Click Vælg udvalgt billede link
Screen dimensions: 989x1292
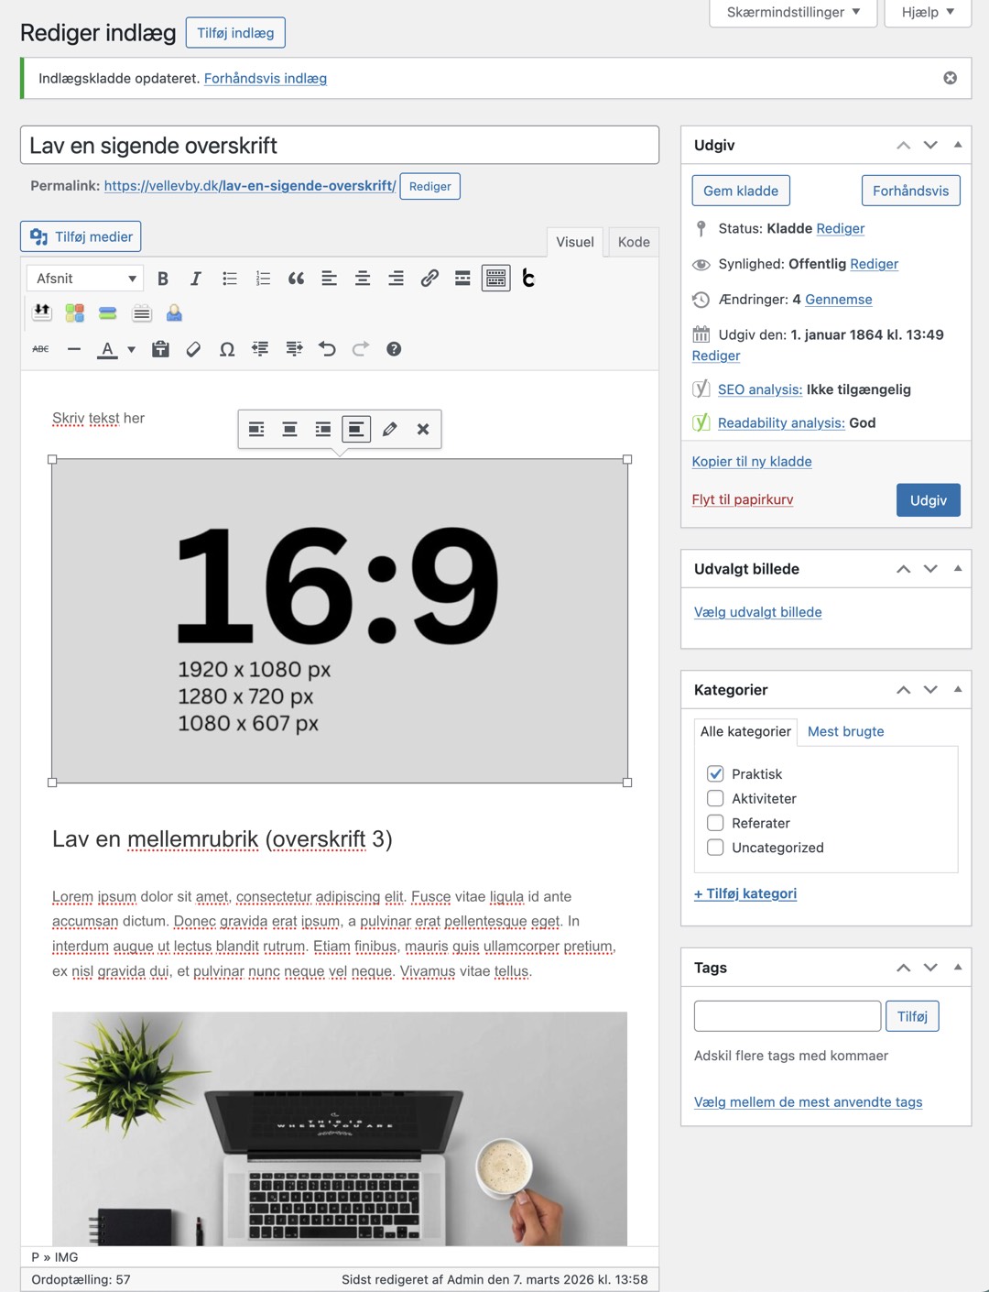coord(757,611)
